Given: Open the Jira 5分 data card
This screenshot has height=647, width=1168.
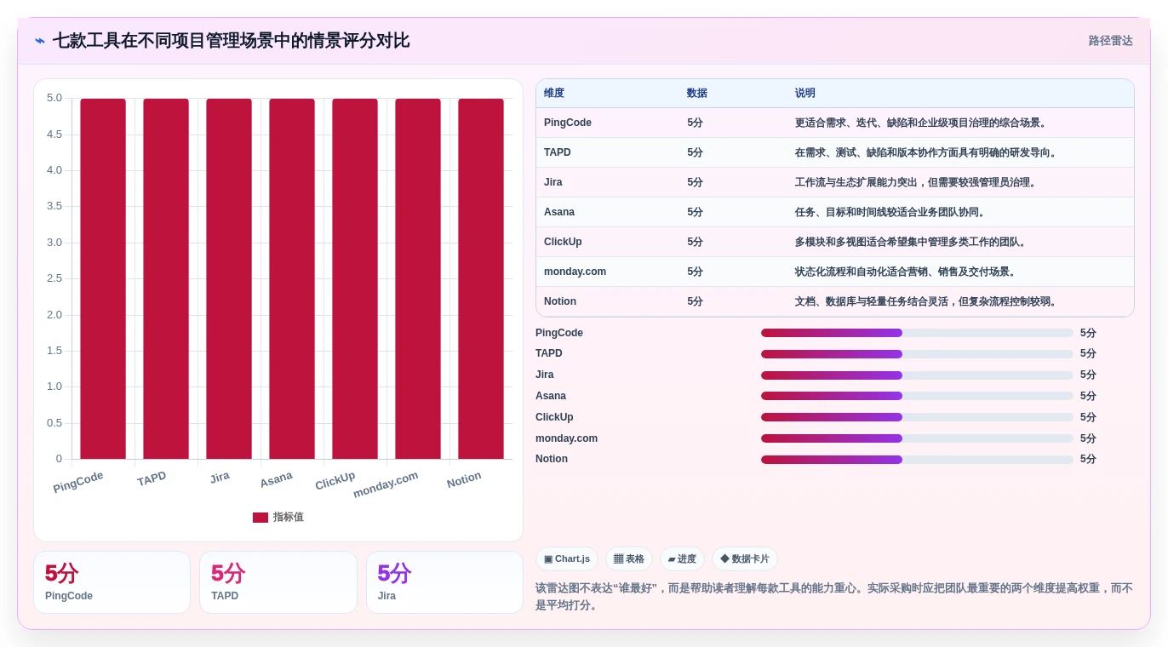Looking at the screenshot, I should point(444,582).
